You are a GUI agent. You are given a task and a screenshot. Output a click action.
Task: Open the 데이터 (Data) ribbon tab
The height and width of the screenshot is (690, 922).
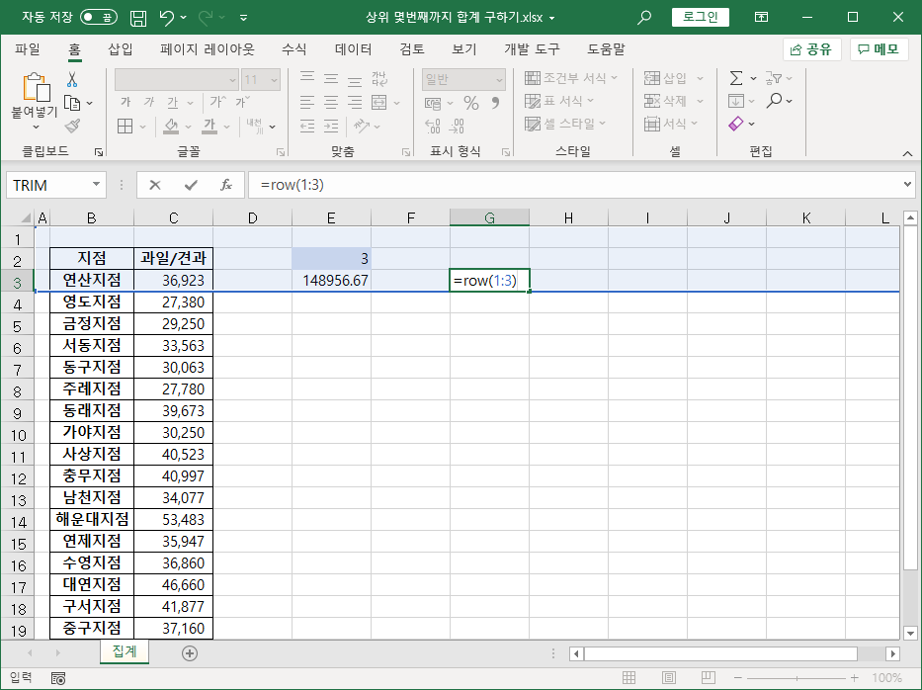354,49
